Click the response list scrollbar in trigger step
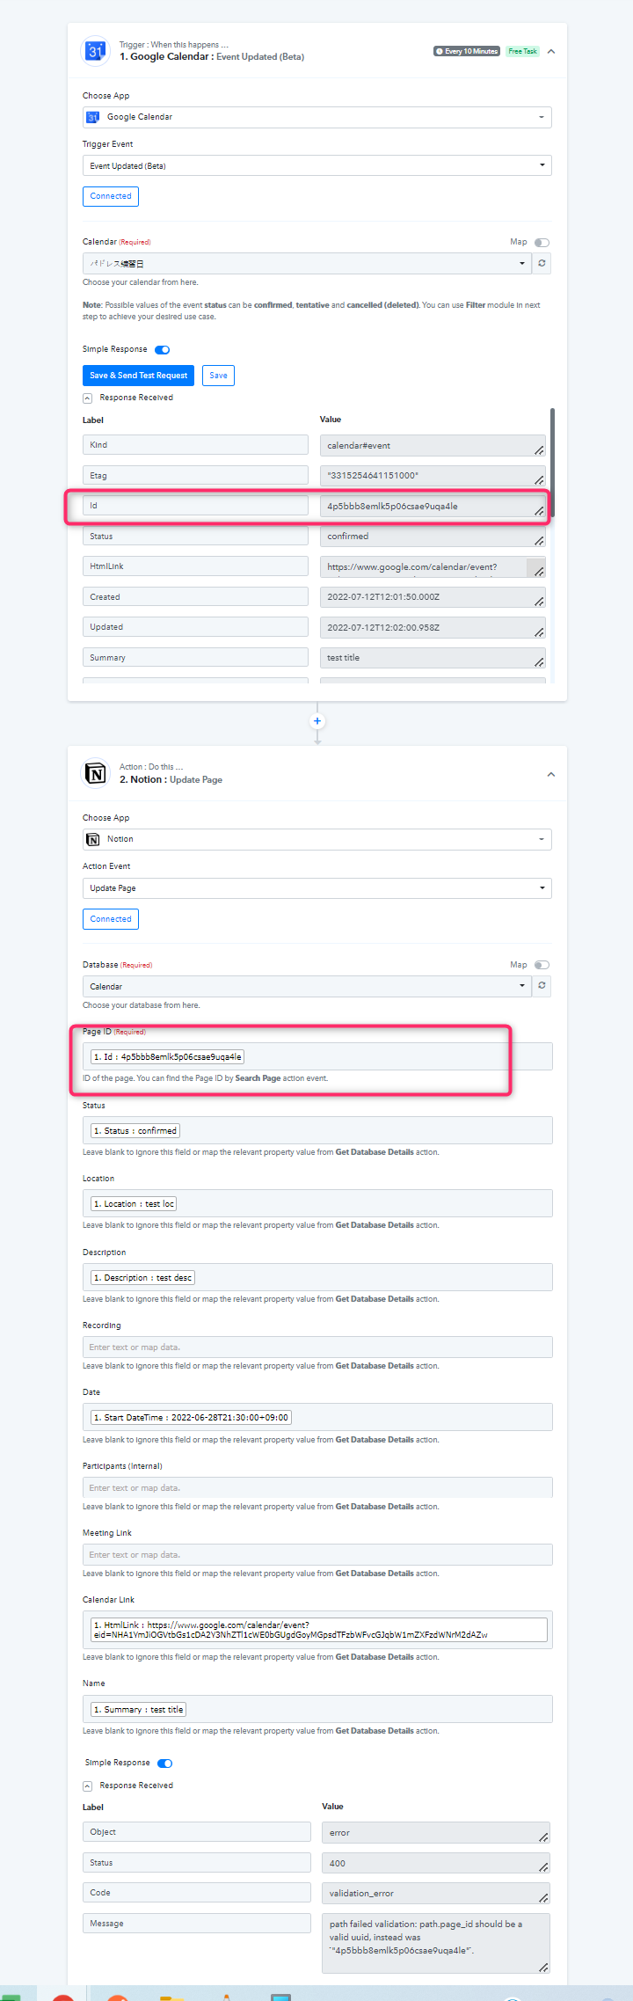The width and height of the screenshot is (633, 2001). click(552, 462)
